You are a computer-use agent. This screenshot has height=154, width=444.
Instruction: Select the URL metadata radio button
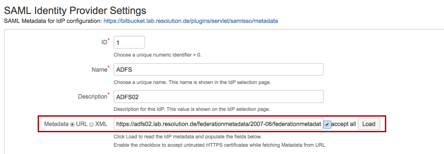click(72, 124)
